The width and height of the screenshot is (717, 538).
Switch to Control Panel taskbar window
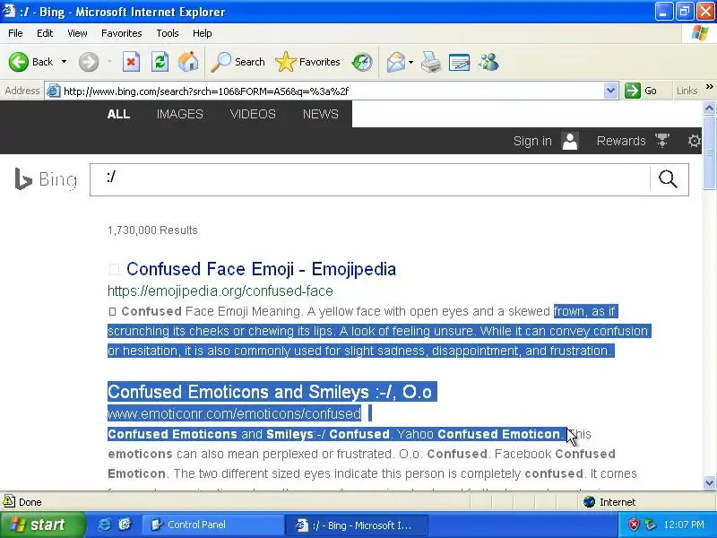click(x=212, y=525)
